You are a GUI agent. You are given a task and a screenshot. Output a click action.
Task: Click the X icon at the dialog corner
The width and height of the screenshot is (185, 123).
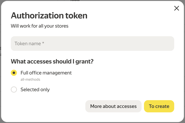coord(176,8)
